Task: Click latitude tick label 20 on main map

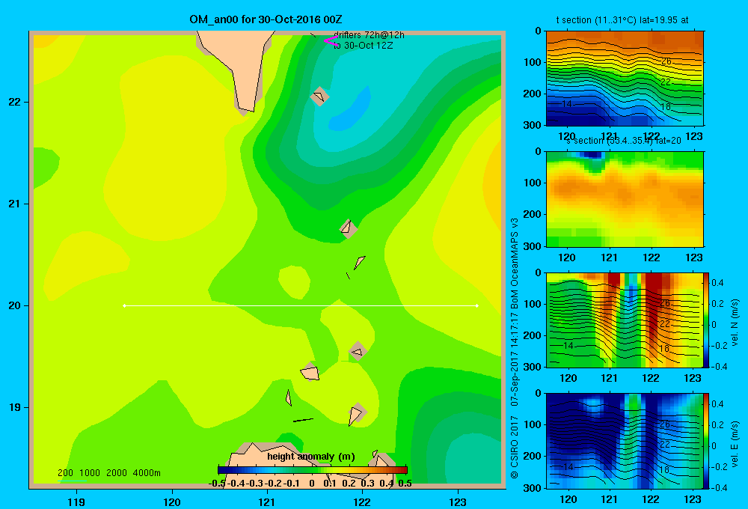Action: click(15, 305)
